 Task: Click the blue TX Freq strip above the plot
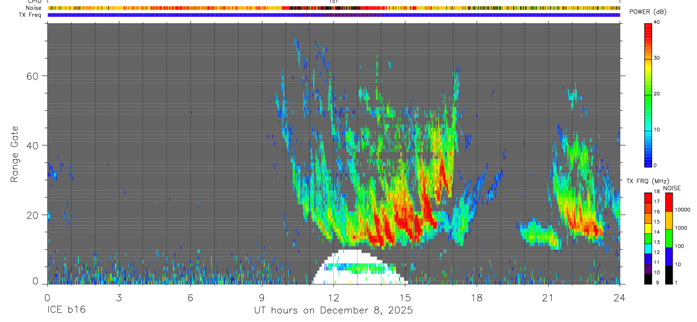(x=333, y=15)
